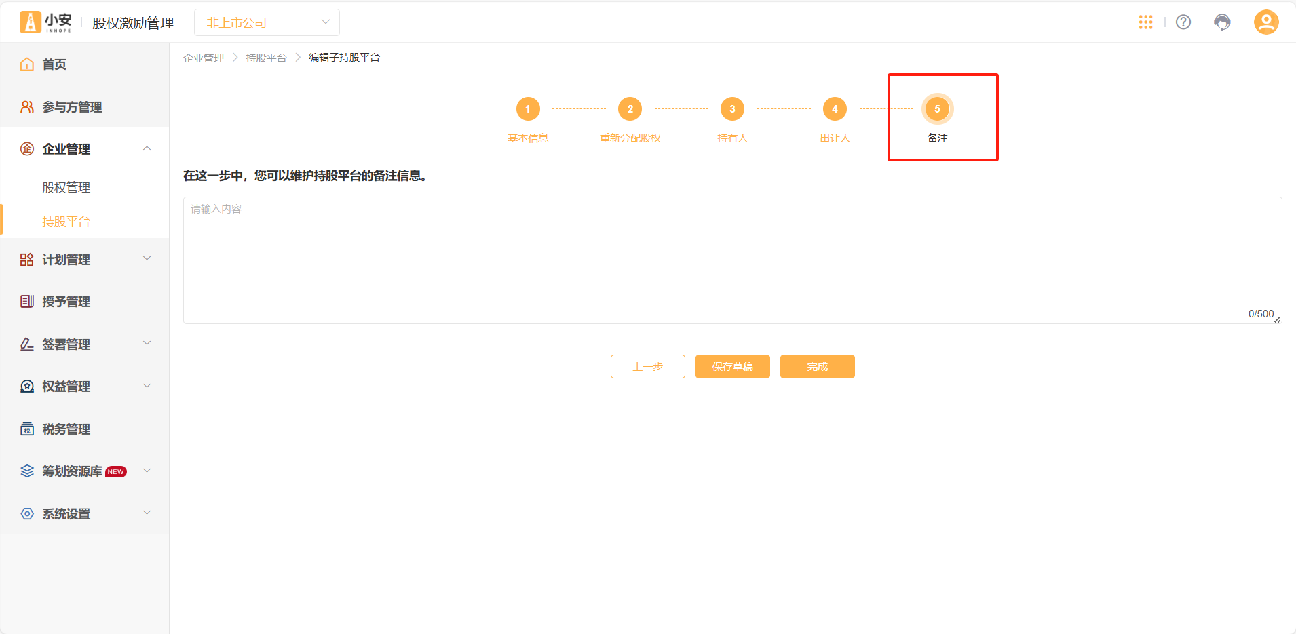1296x634 pixels.
Task: Click the 首页 home icon
Action: click(x=27, y=64)
